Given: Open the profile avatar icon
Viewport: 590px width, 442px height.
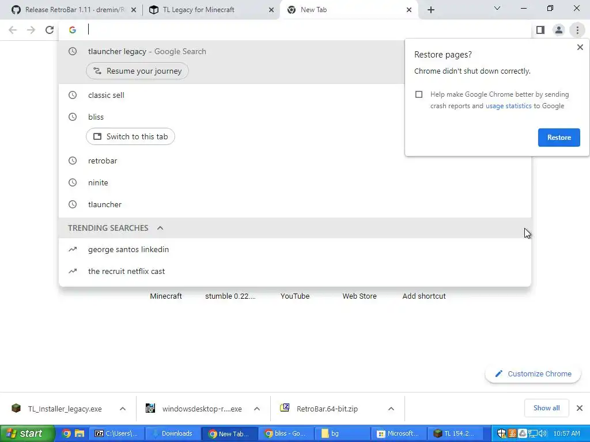Looking at the screenshot, I should click(x=559, y=30).
